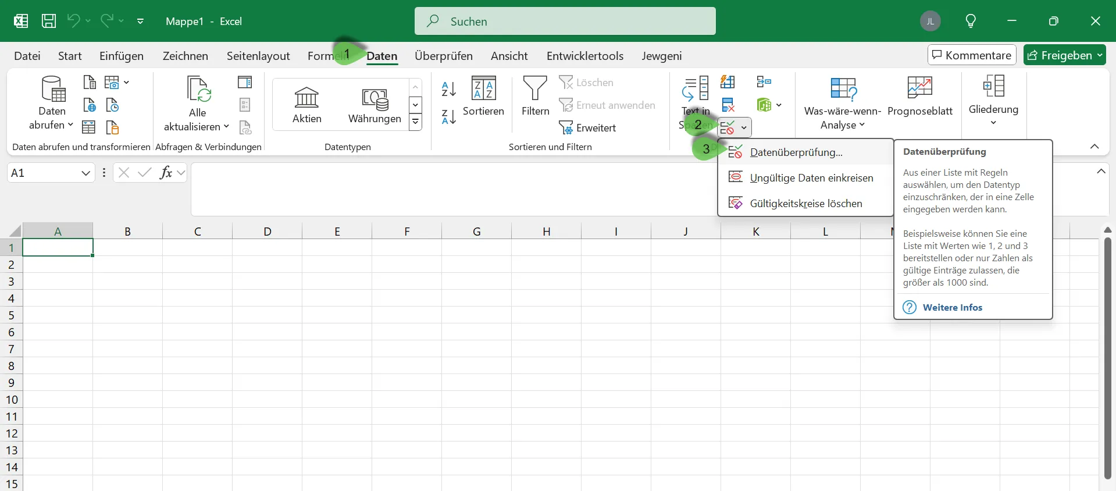Screen dimensions: 1116x491
Task: Choose Ungültige Daten einkreisen menu item
Action: click(806, 178)
